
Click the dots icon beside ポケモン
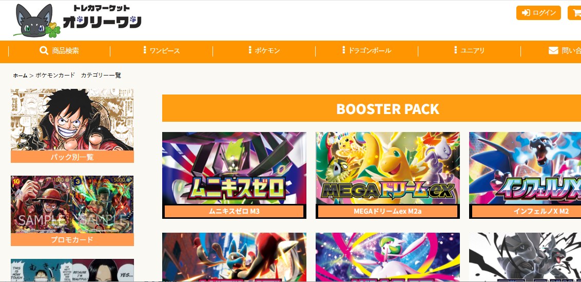tap(250, 50)
